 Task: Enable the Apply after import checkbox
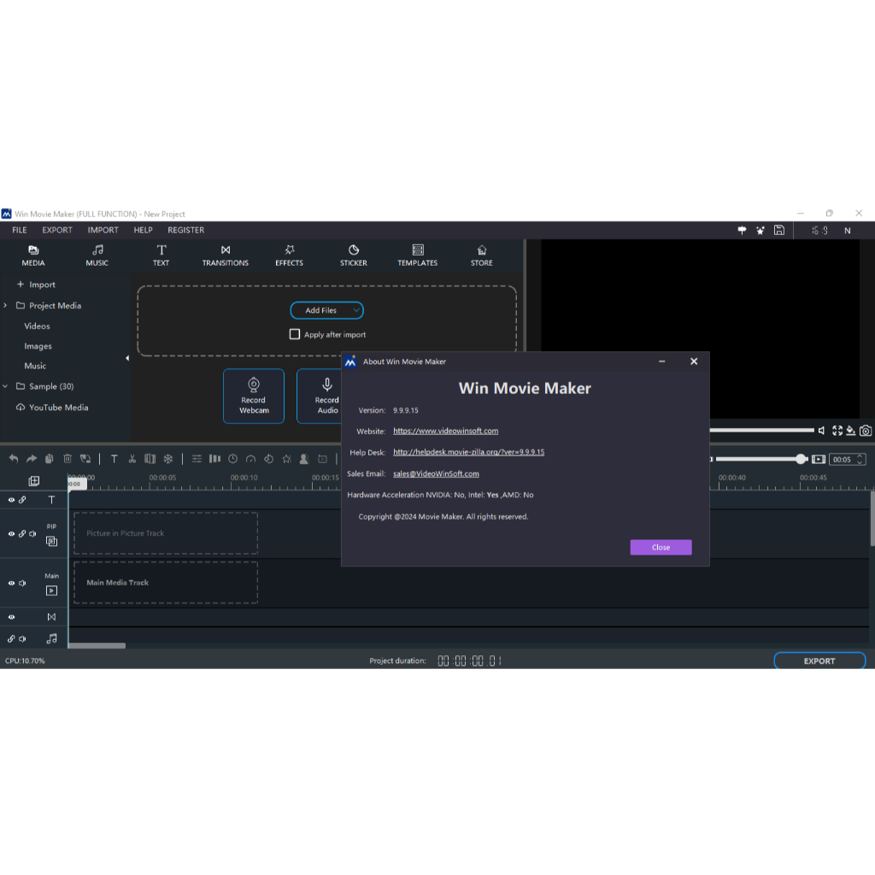(x=295, y=334)
